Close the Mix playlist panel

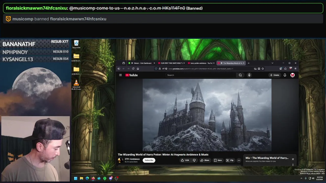(x=293, y=159)
